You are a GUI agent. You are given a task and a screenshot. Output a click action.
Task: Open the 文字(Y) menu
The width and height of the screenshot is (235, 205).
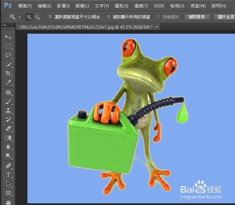pos(102,6)
